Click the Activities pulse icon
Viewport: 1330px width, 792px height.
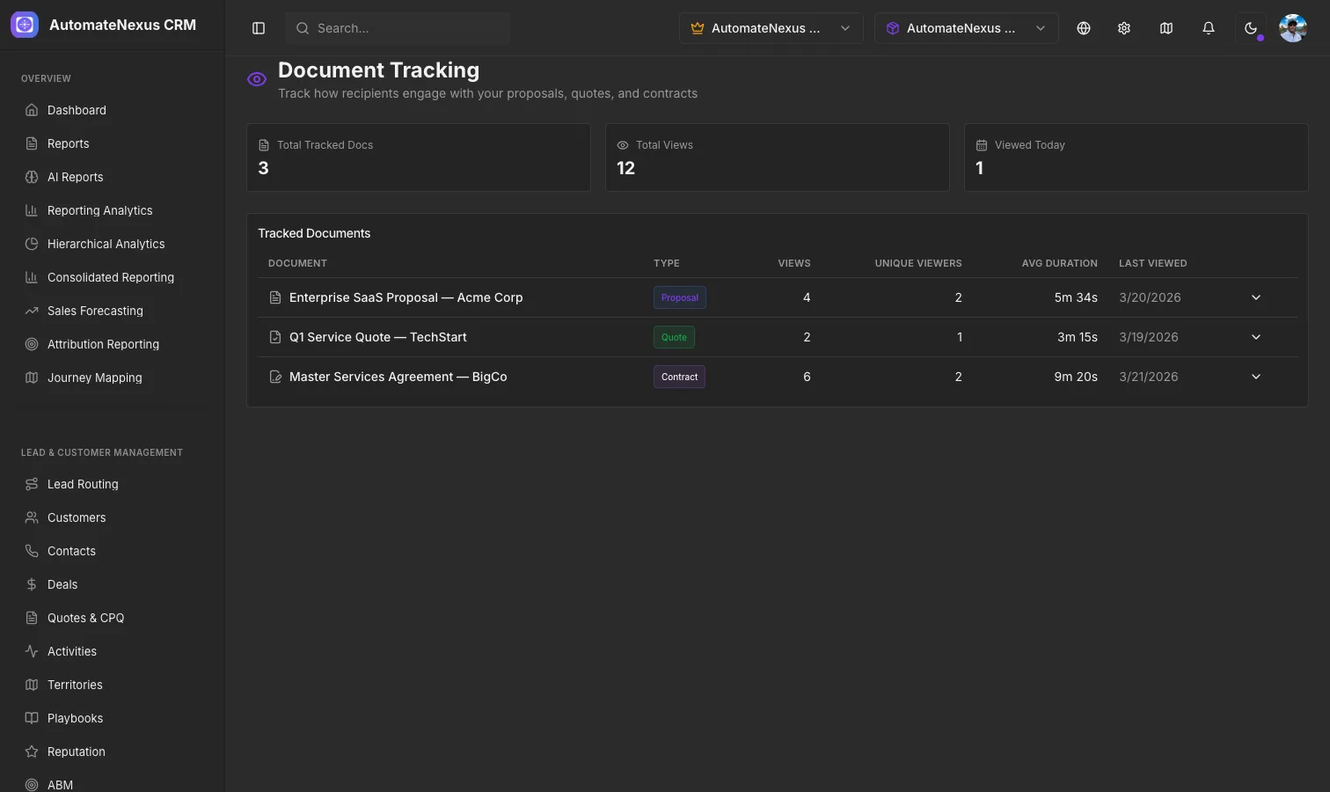coord(32,651)
